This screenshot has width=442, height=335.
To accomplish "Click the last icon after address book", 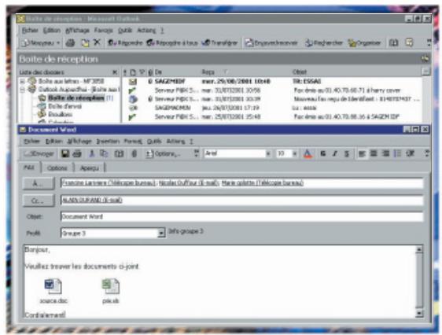I will (x=409, y=42).
